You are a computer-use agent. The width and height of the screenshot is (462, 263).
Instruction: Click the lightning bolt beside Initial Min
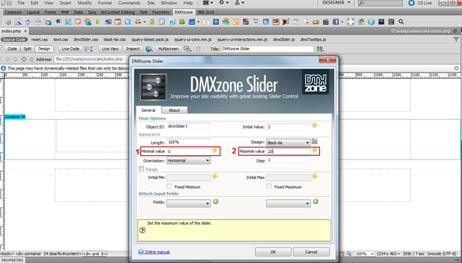pyautogui.click(x=215, y=177)
